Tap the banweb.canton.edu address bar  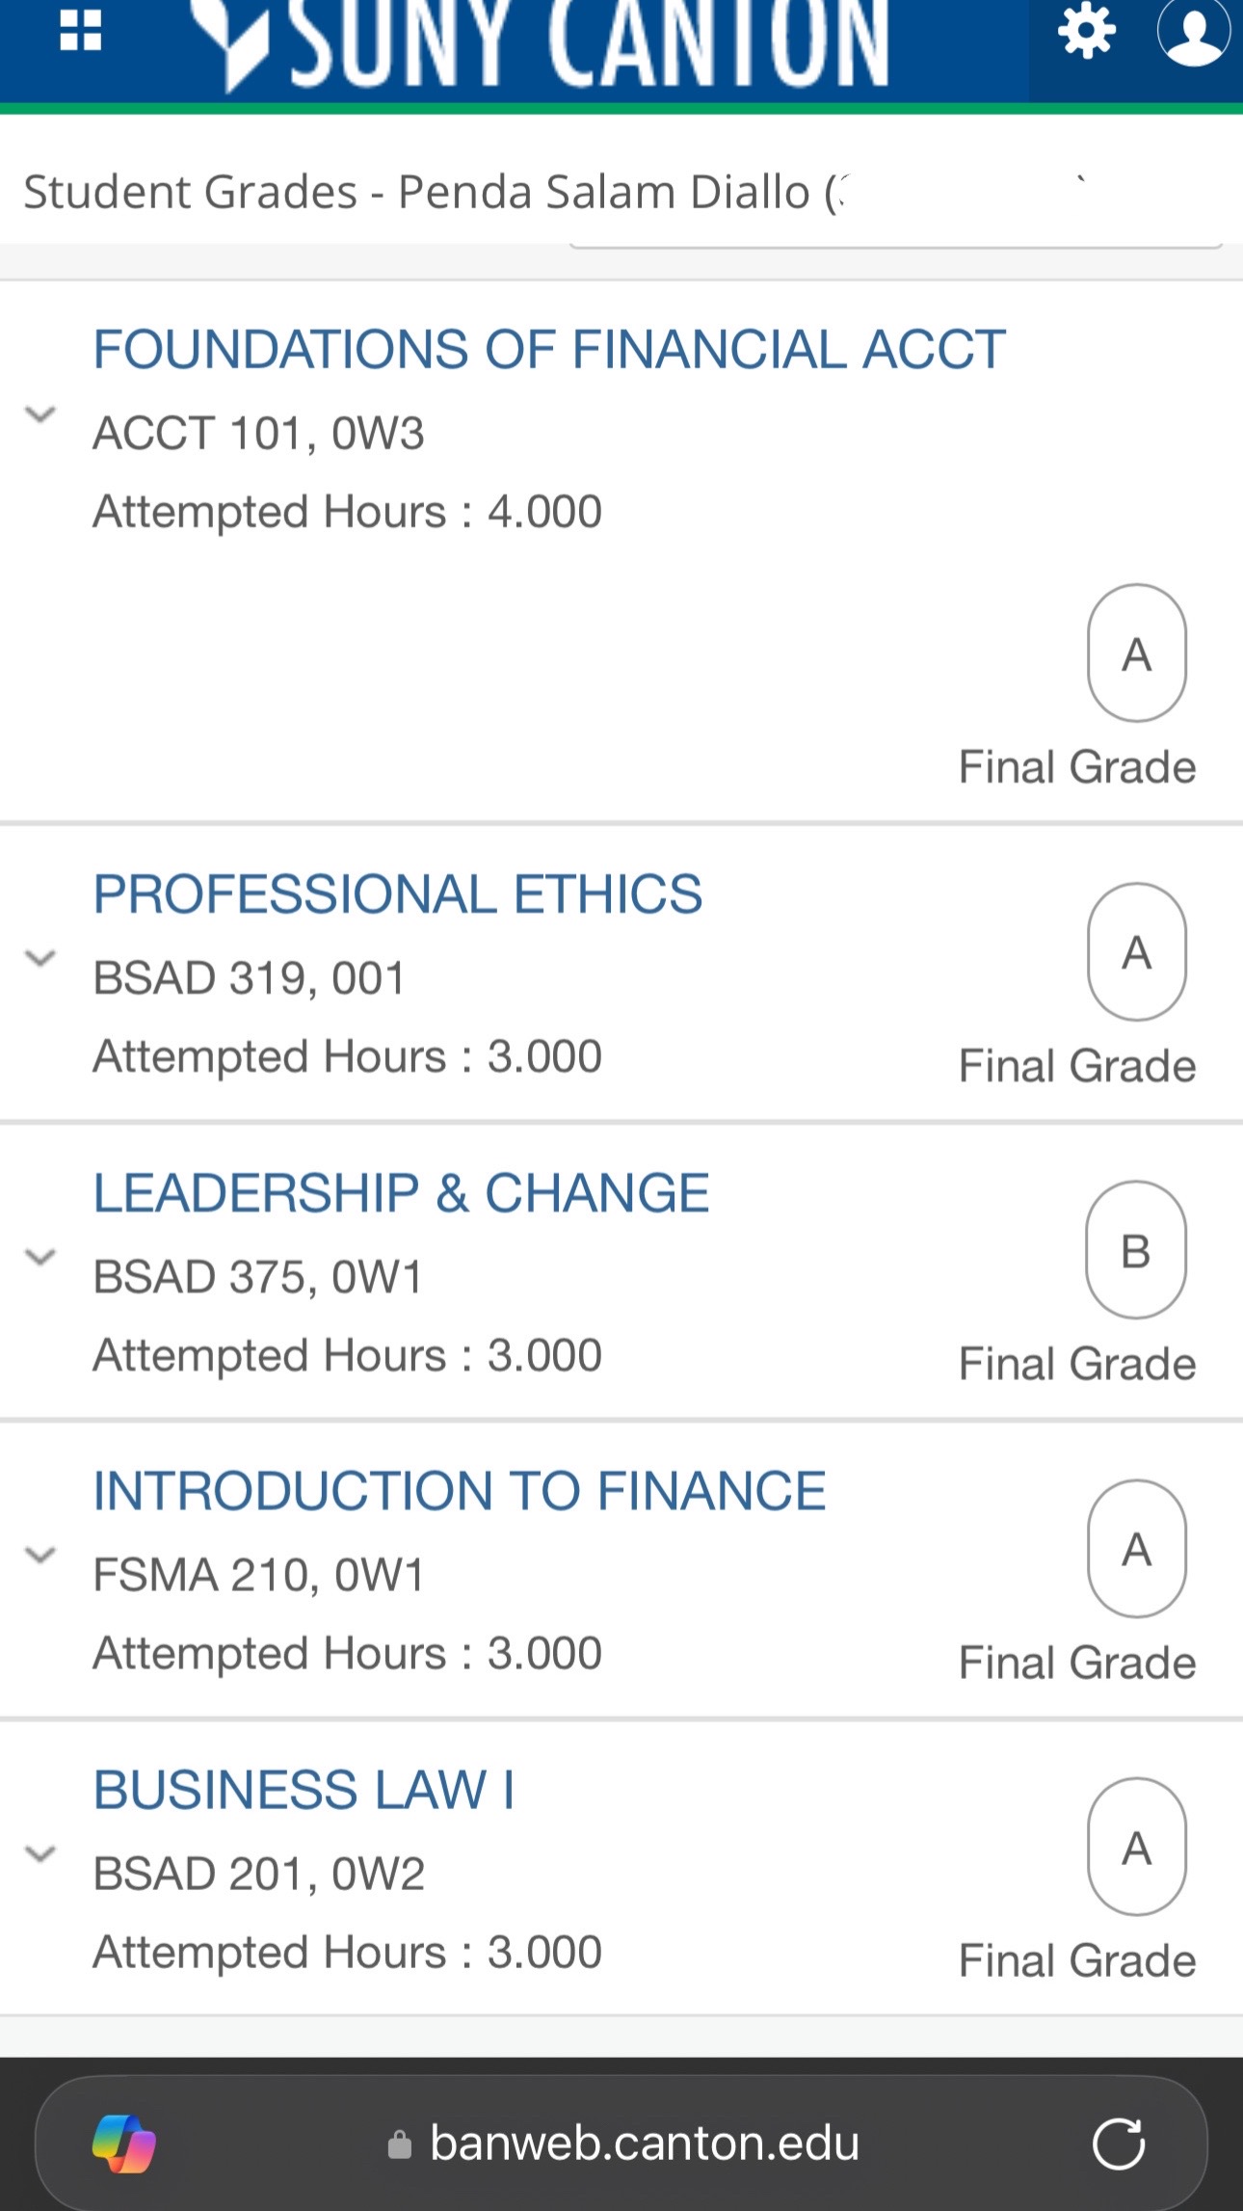621,2144
